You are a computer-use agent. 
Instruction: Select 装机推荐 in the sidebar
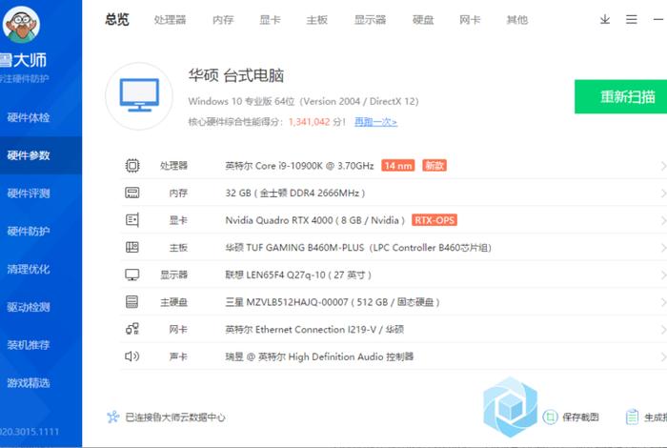[41, 345]
